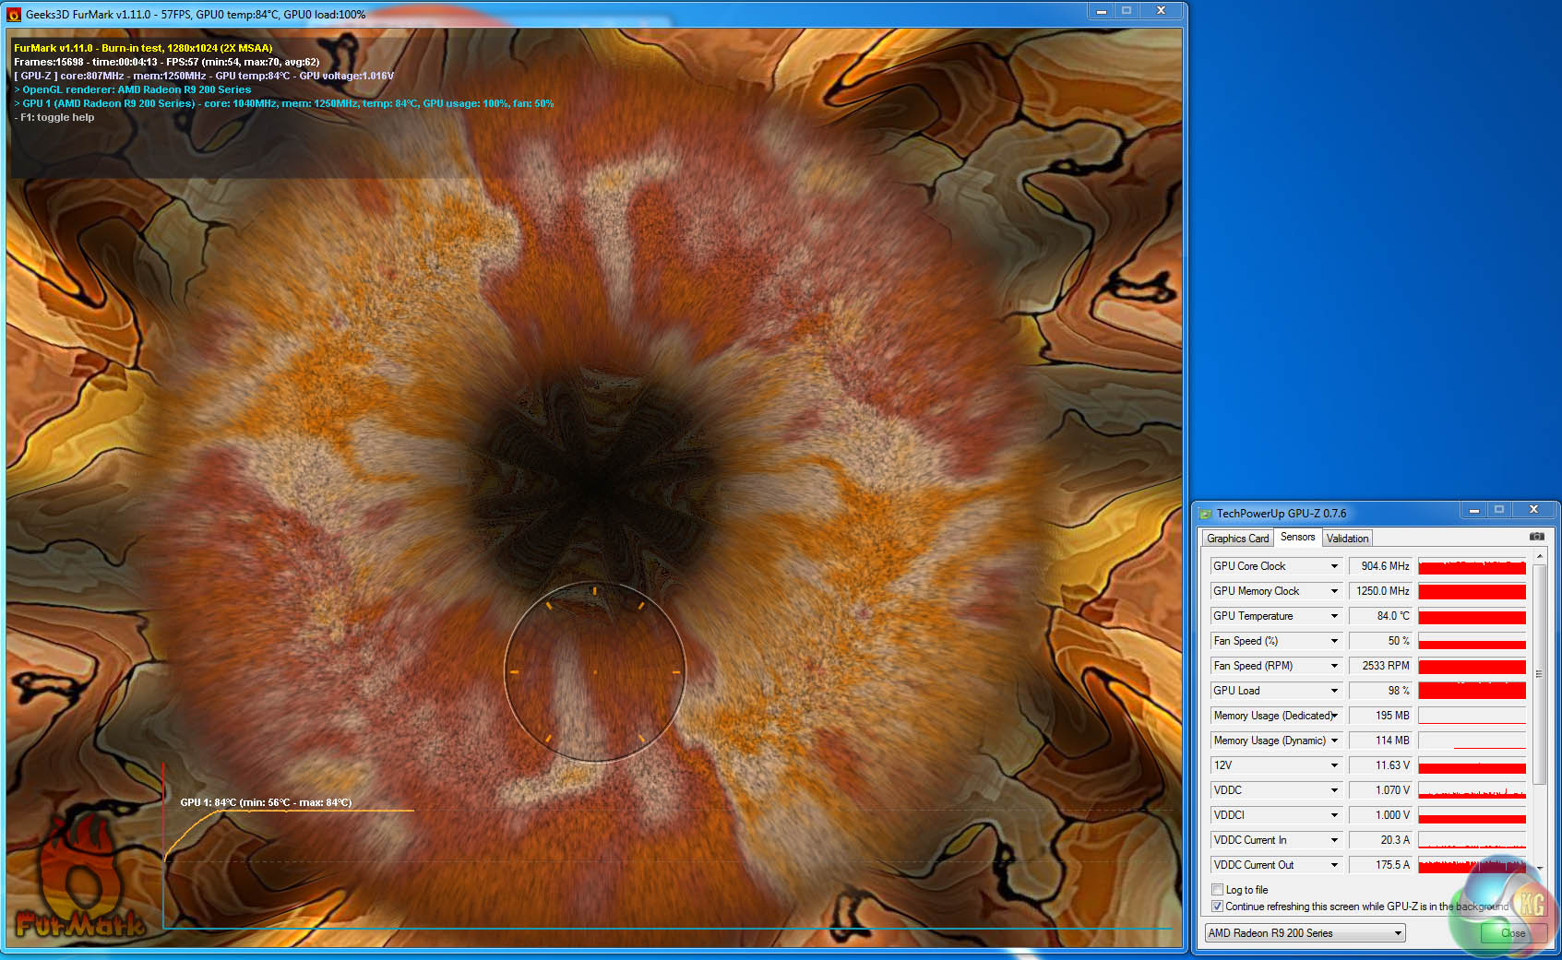Image resolution: width=1562 pixels, height=960 pixels.
Task: Click the 1250.0 MHz memory clock reading
Action: click(x=1380, y=591)
